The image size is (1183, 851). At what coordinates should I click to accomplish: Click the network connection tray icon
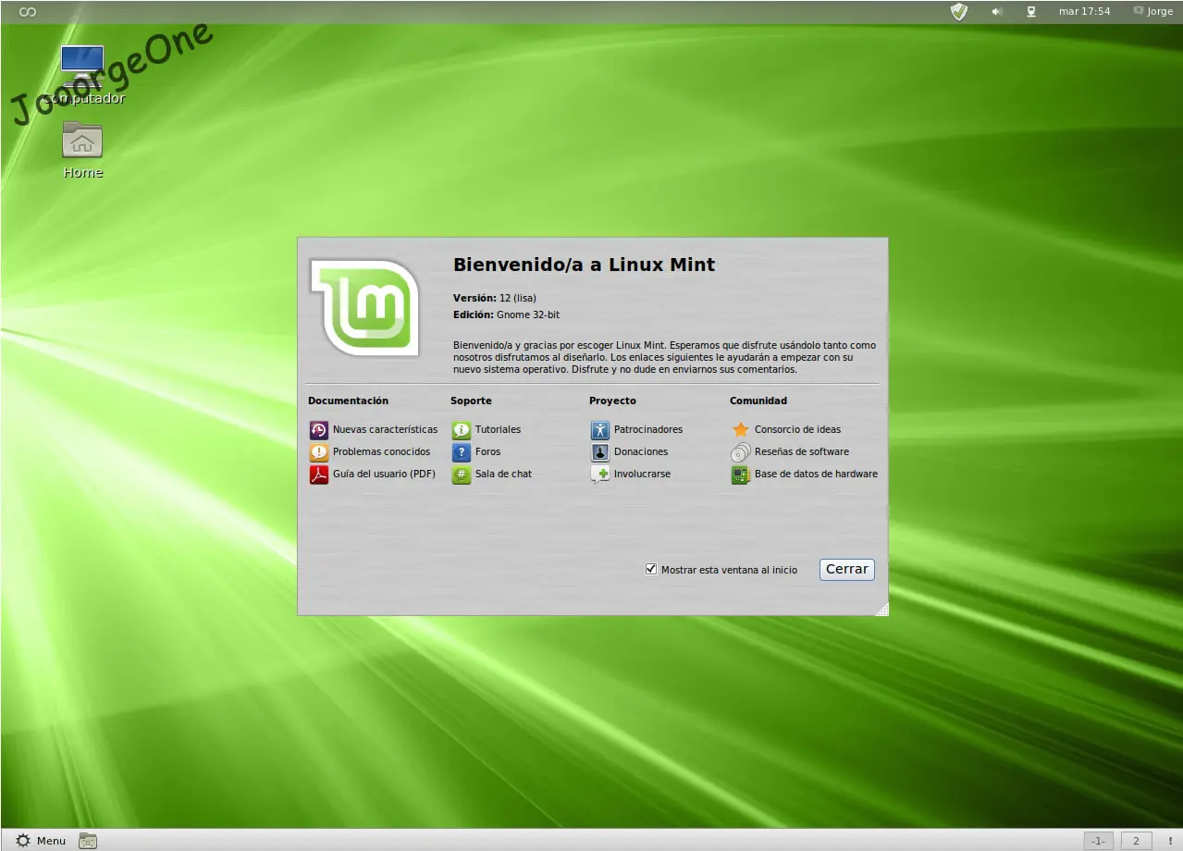(1030, 12)
